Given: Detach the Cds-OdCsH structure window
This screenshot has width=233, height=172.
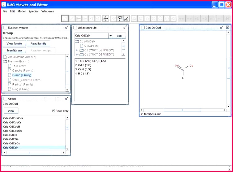Looking at the screenshot, I should click(222, 27).
